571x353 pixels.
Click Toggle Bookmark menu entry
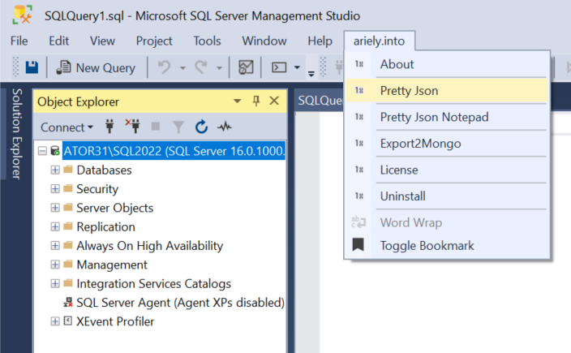(x=447, y=245)
